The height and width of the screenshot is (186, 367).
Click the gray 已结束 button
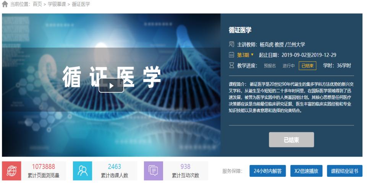291,140
